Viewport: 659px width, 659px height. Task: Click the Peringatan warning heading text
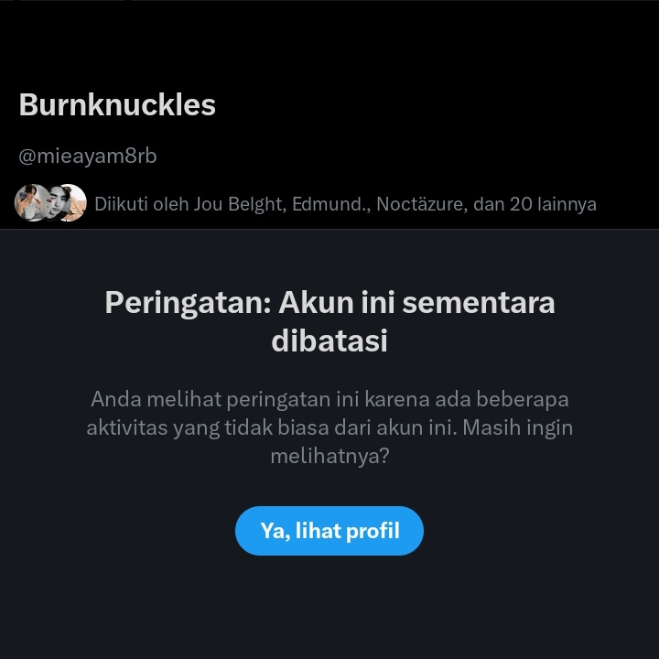point(329,321)
